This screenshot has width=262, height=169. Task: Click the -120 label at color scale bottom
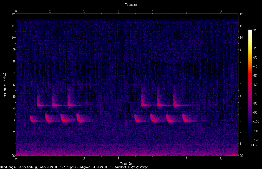256,140
